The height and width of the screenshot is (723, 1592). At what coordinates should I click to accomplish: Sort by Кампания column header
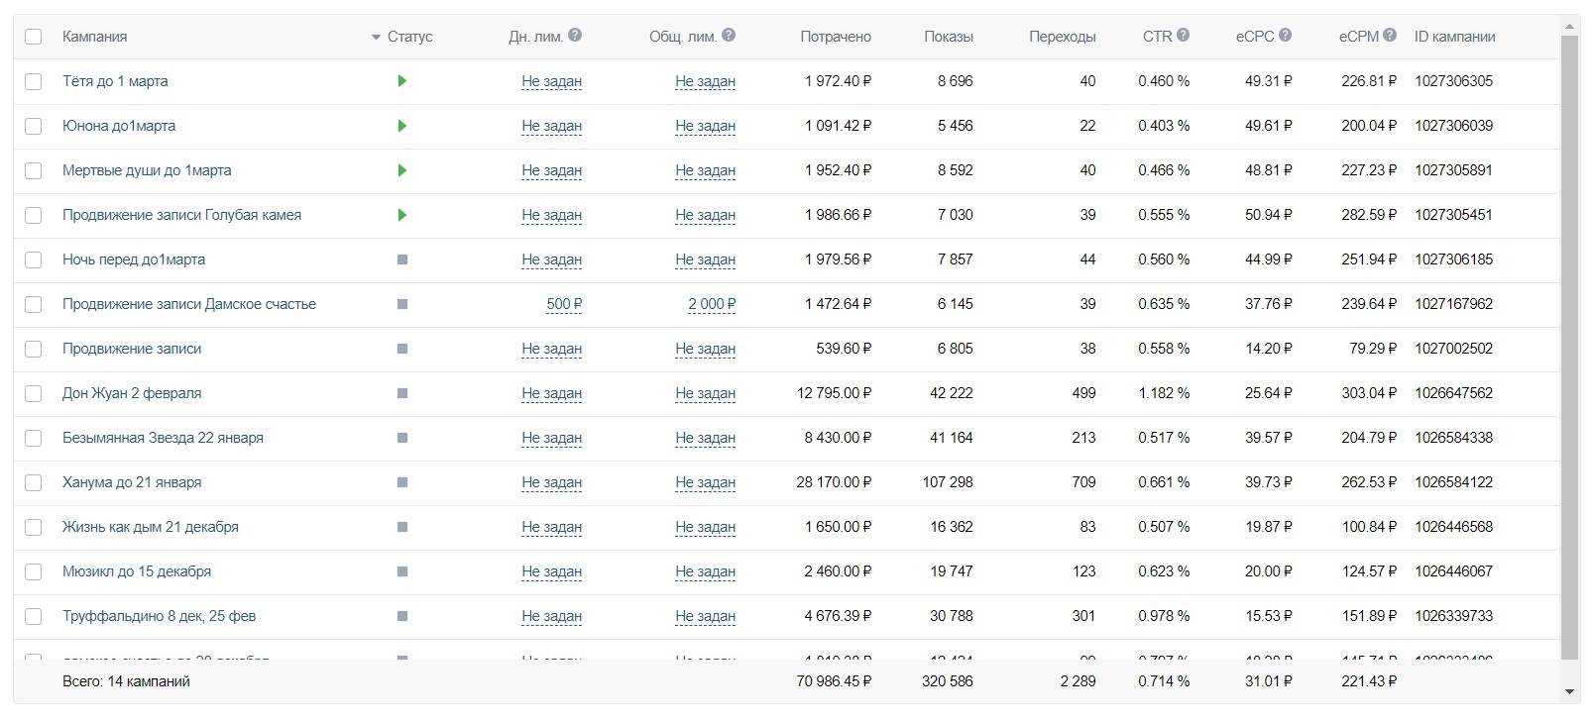[x=94, y=37]
